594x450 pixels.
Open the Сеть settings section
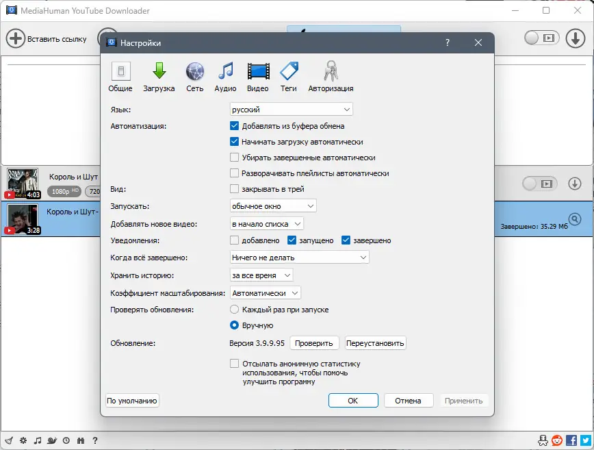point(194,75)
